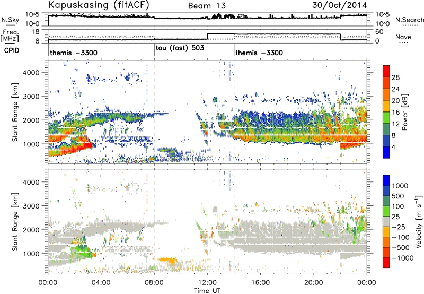This screenshot has height=294, width=424.
Task: Click the Nave legend label
Action: pos(403,37)
